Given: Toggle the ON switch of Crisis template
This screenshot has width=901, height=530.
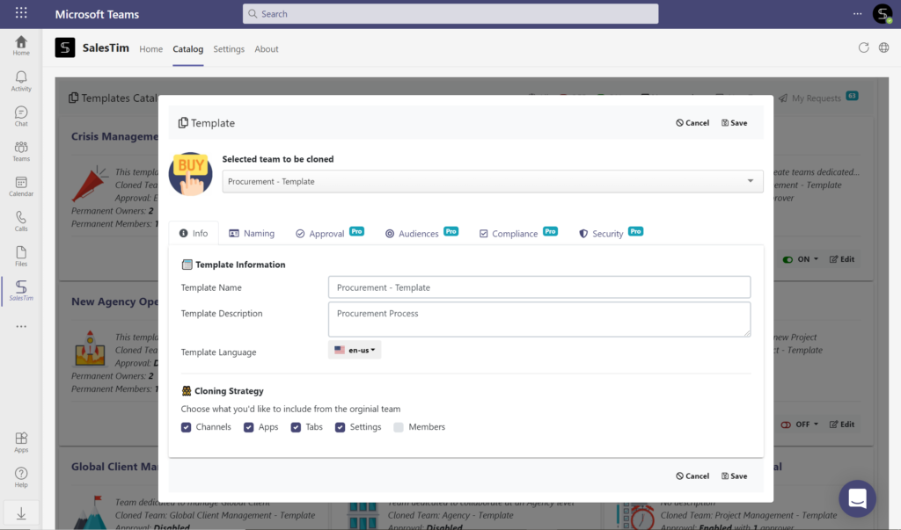Looking at the screenshot, I should (x=787, y=259).
